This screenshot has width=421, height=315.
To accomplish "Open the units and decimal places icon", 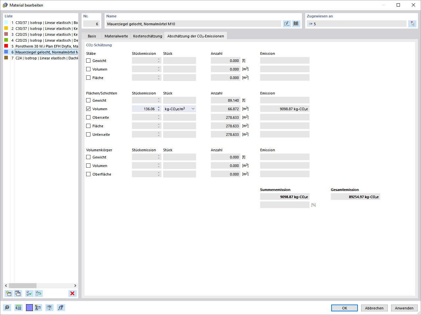I will click(18, 307).
